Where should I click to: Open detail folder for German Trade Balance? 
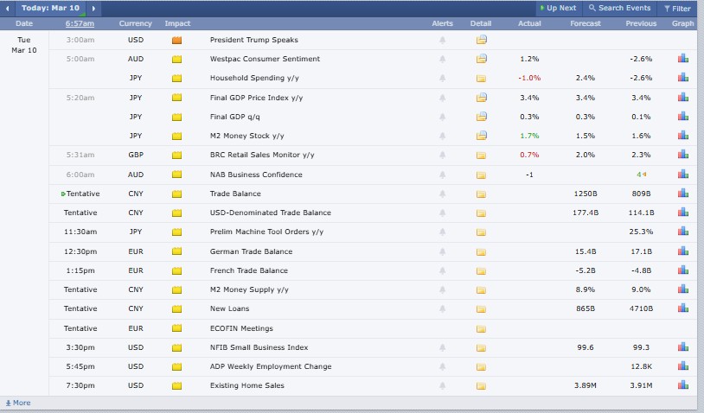481,251
